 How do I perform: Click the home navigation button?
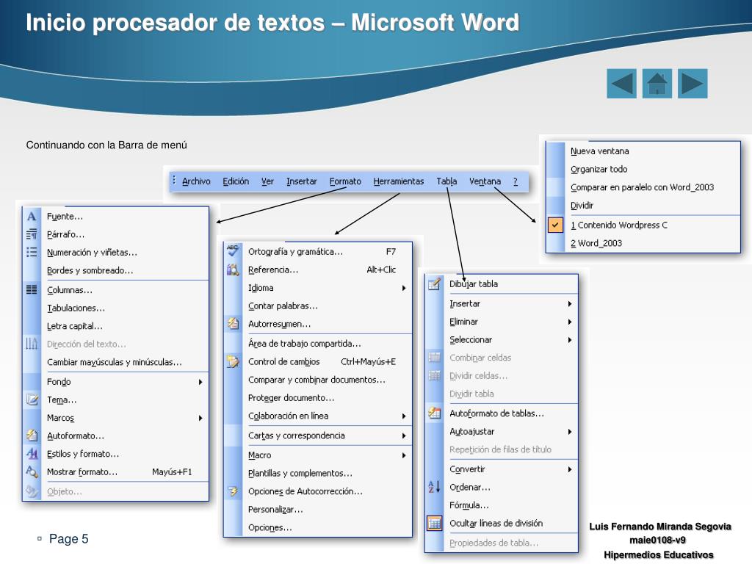657,84
